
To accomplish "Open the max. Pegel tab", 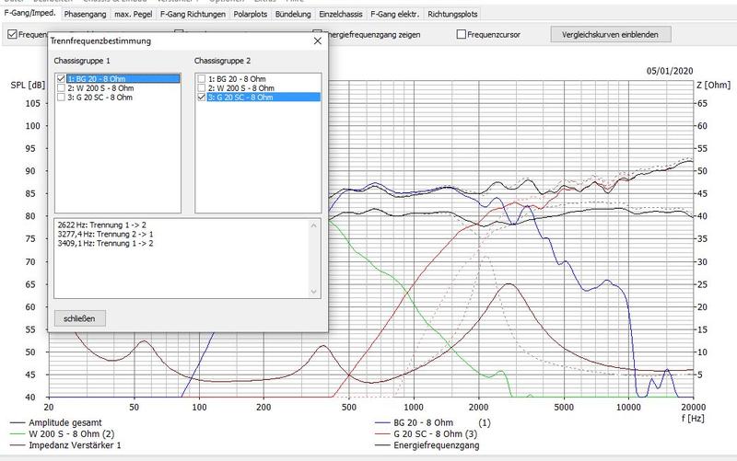I will (x=133, y=14).
